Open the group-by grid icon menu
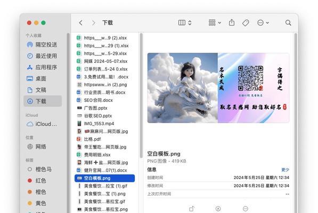 click(215, 22)
